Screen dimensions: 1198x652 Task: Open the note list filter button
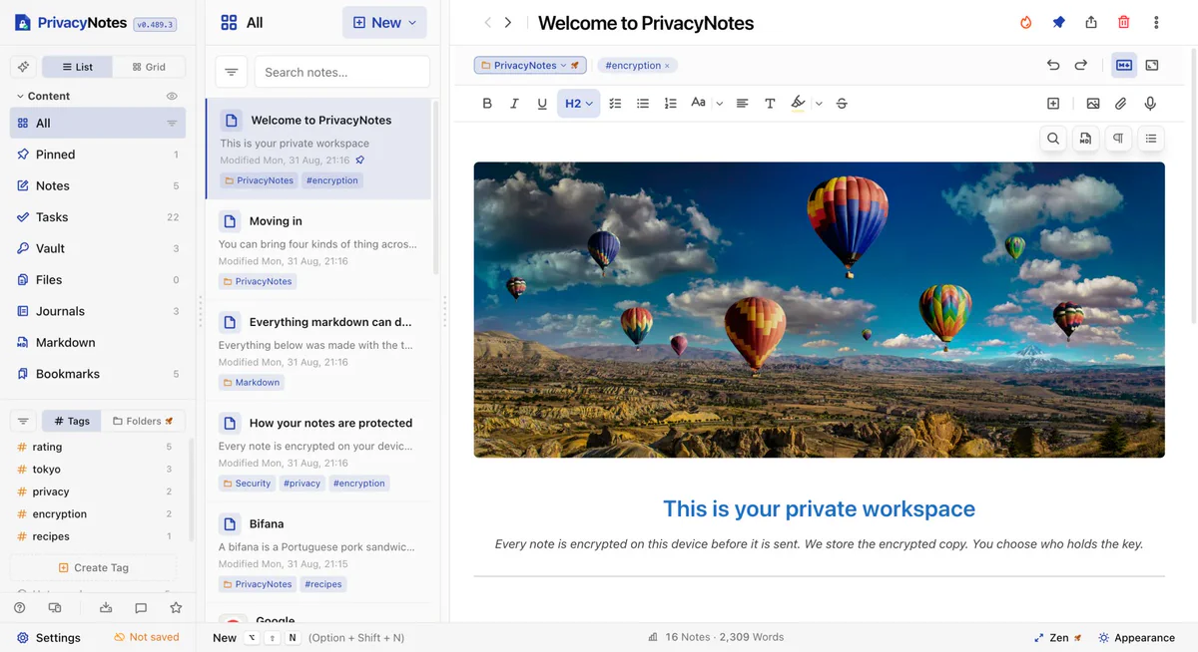pos(231,72)
